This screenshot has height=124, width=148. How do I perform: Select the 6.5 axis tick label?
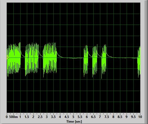(x=93, y=117)
